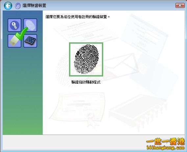Image resolution: width=187 pixels, height=152 pixels.
Task: Click the instruction text 選擇您要為這位使用者註冊的驗證裝置
Action: (x=78, y=17)
